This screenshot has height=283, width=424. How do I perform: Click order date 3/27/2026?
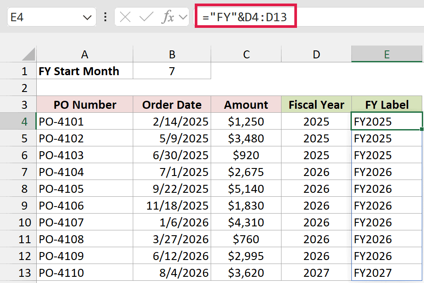[172, 239]
